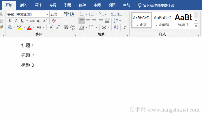Toggle Bold formatting
Viewport: 202px width, 115px height.
(x=10, y=21)
